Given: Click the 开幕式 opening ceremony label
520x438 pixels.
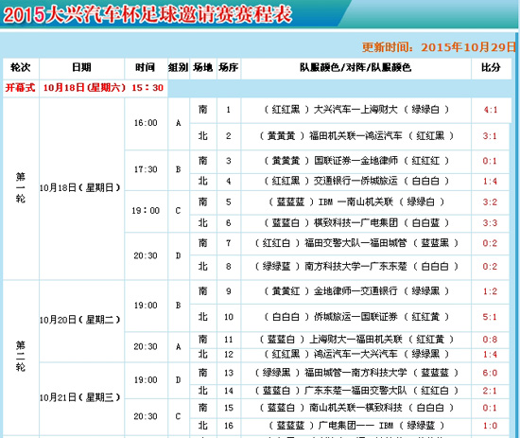Looking at the screenshot, I should [20, 88].
